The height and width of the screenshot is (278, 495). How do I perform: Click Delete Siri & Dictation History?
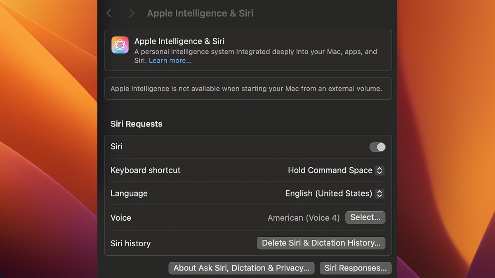321,243
